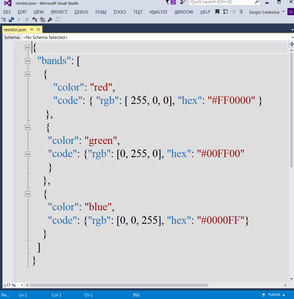Open the document tabs overflow dropdown
Image resolution: width=294 pixels, height=299 pixels.
point(292,30)
